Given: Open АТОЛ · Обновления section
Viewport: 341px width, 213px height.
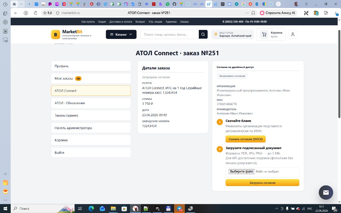Looking at the screenshot, I should (x=91, y=103).
